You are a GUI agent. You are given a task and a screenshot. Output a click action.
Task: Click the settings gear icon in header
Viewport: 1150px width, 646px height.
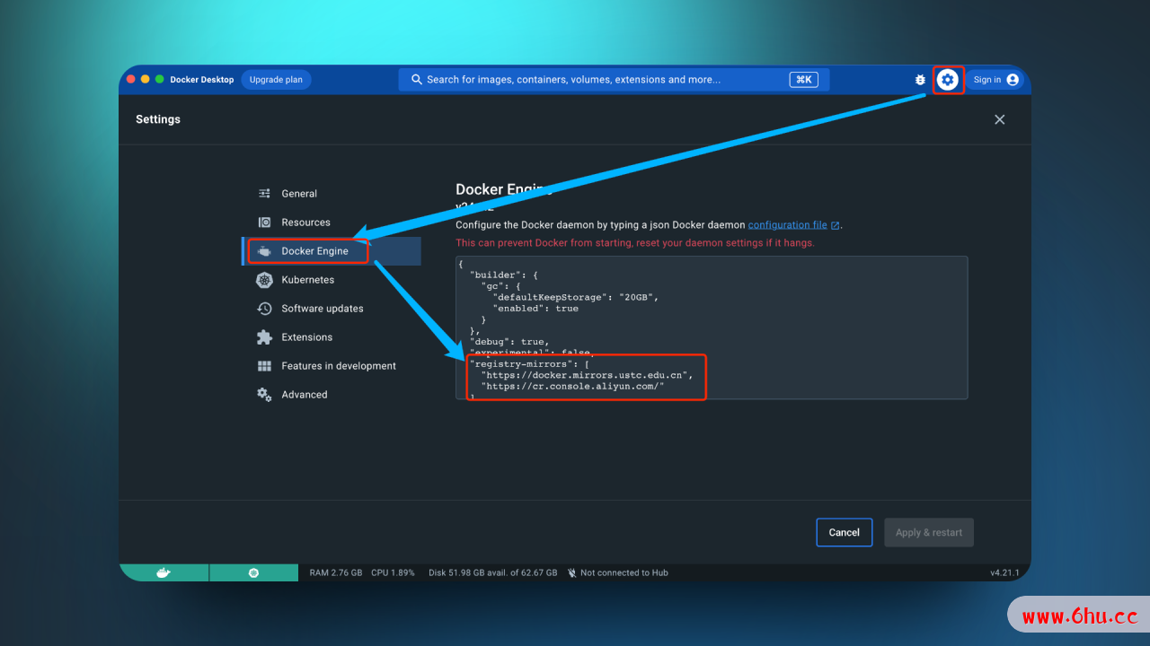click(x=947, y=80)
